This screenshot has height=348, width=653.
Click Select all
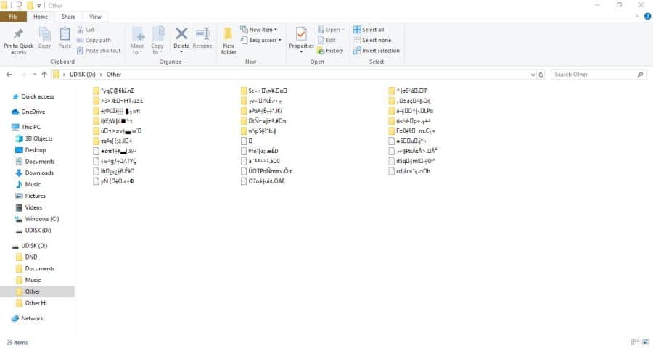point(369,30)
